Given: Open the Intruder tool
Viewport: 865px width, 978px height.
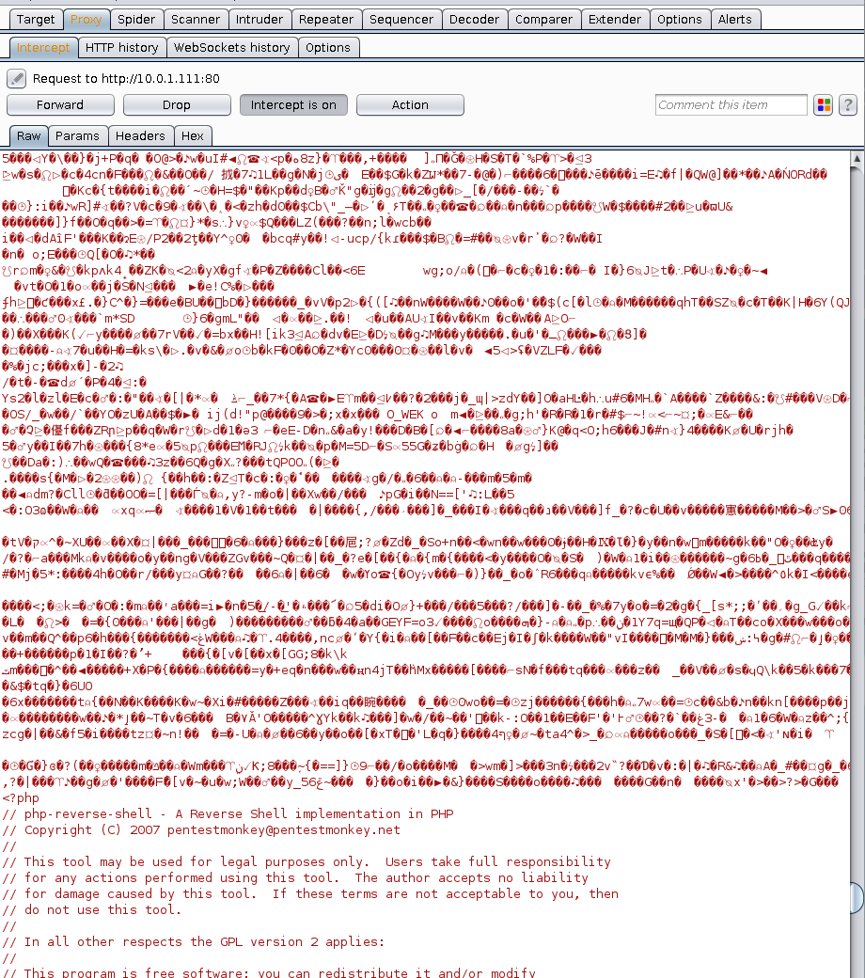Looking at the screenshot, I should (259, 19).
